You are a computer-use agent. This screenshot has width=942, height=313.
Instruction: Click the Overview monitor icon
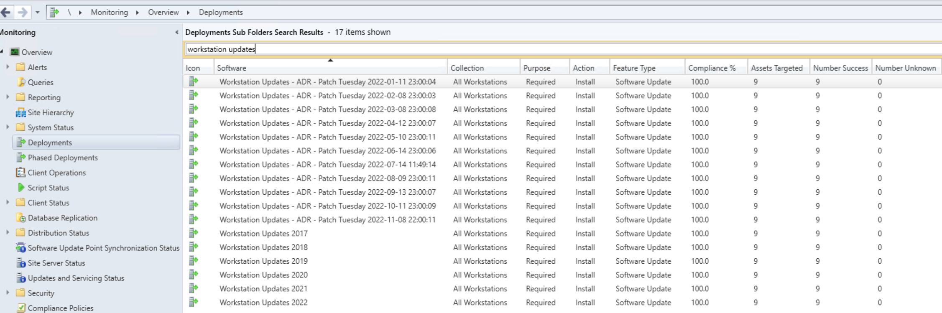click(x=15, y=52)
